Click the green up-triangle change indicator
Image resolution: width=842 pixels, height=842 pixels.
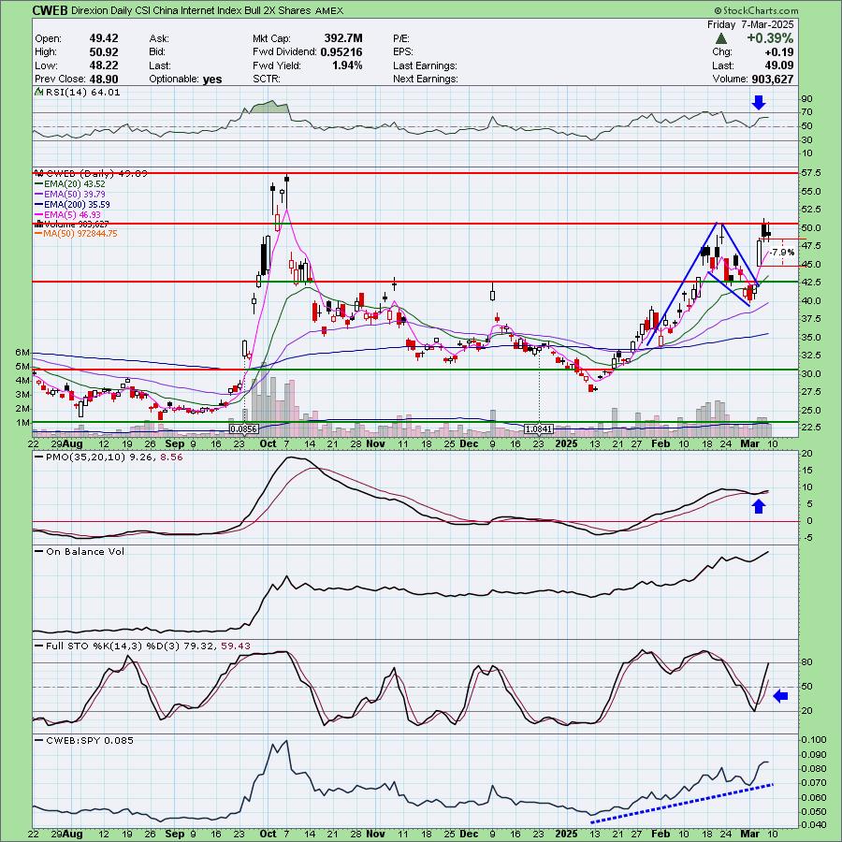pos(721,38)
